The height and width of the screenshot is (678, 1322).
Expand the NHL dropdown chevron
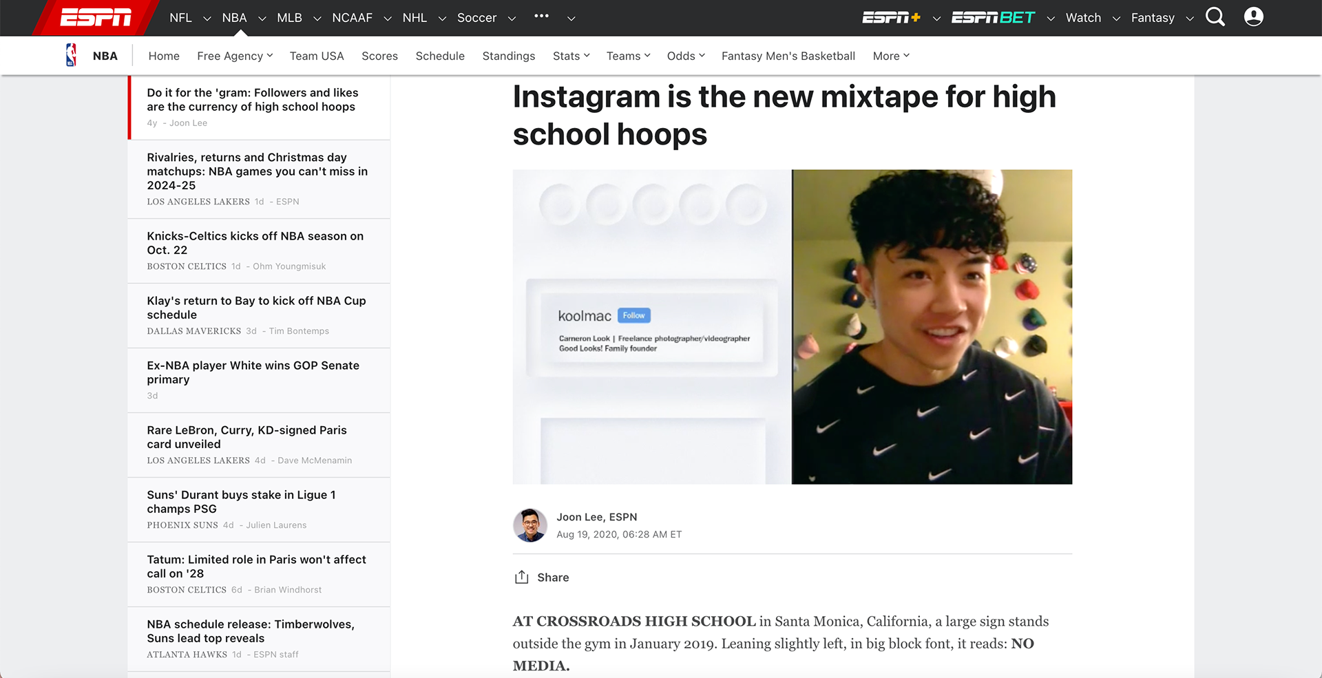point(442,19)
